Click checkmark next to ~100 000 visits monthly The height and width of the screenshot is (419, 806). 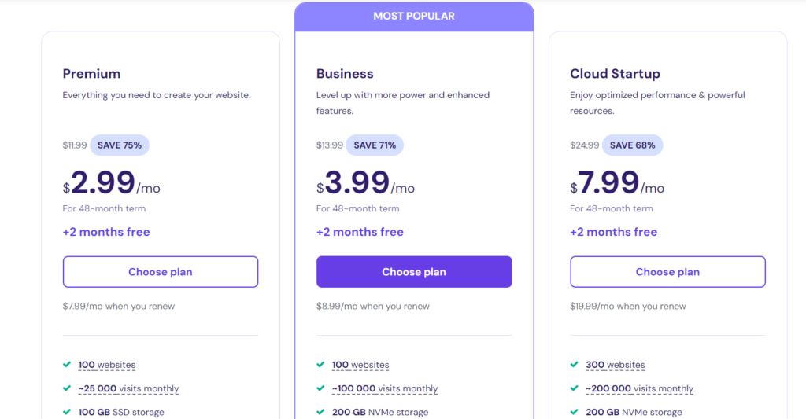click(320, 388)
